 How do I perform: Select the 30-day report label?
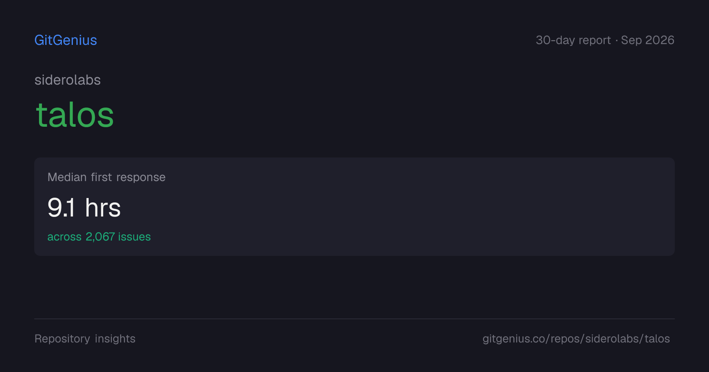[573, 40]
